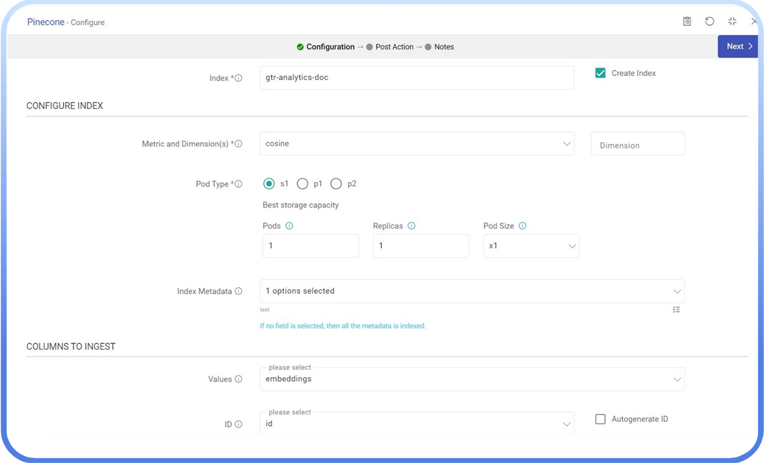Select the p2 pod type radio button
This screenshot has width=764, height=463.
(x=336, y=184)
